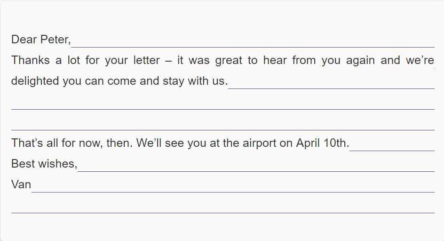This screenshot has width=444, height=241.
Task: Click the "Best wishes," closing text
Action: click(44, 164)
